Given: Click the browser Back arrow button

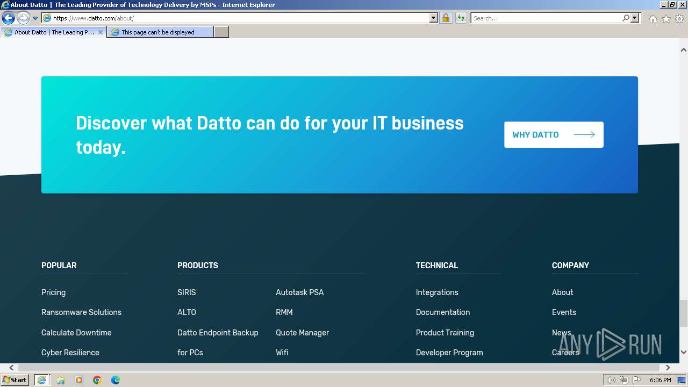Looking at the screenshot, I should (x=8, y=18).
